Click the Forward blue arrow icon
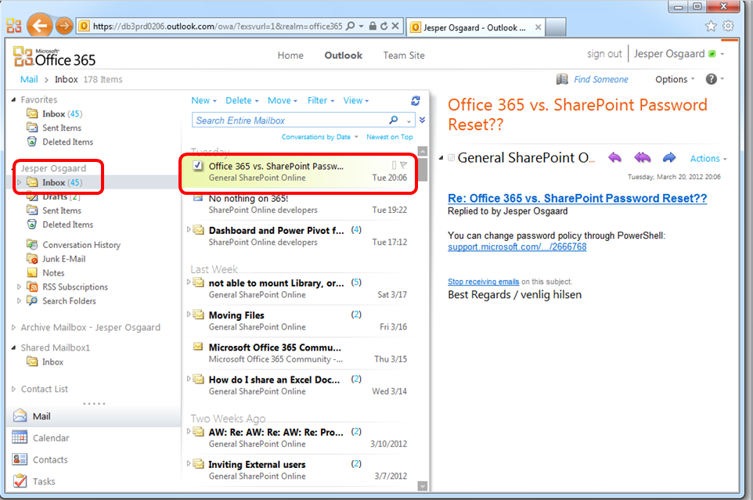753x500 pixels. coord(669,157)
